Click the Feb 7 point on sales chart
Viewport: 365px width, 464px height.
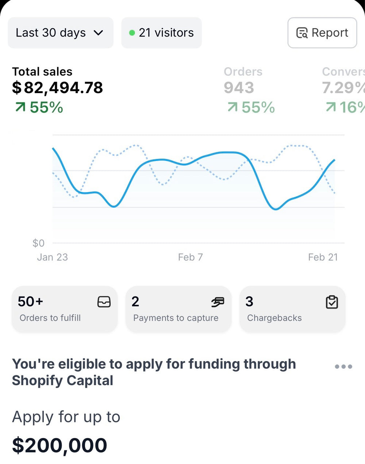(x=190, y=163)
